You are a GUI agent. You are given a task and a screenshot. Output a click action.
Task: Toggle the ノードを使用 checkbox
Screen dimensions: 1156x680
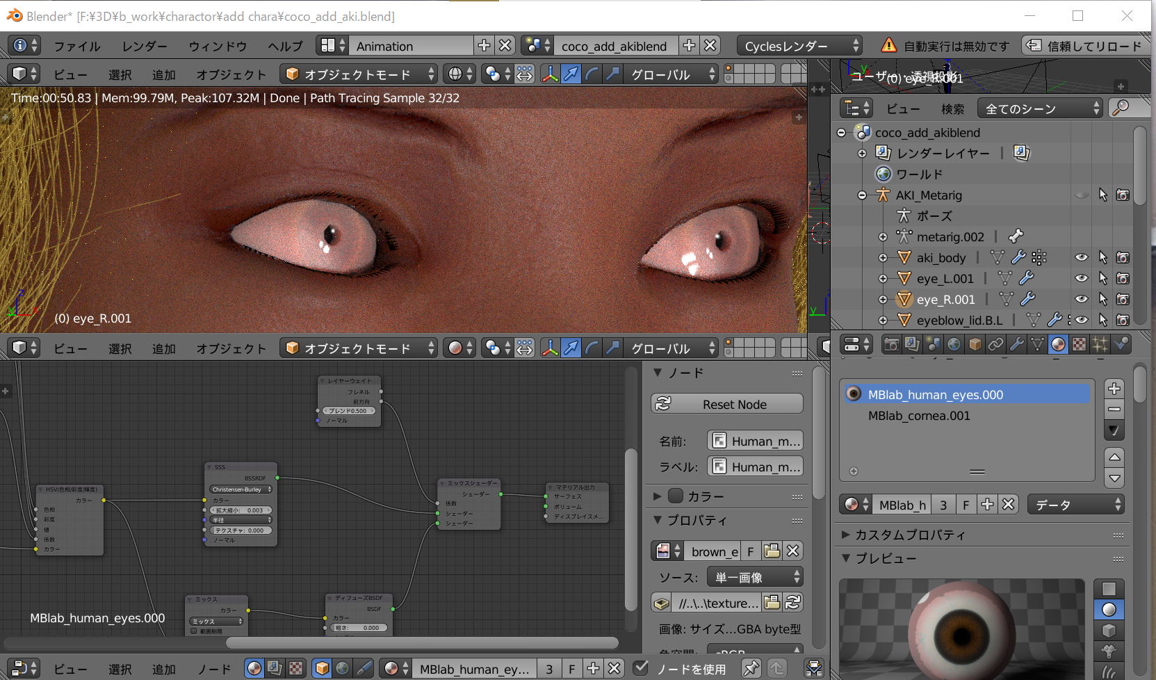click(641, 668)
